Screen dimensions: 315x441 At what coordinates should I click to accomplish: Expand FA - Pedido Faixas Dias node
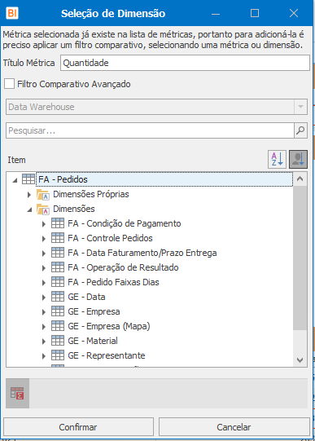click(x=44, y=282)
